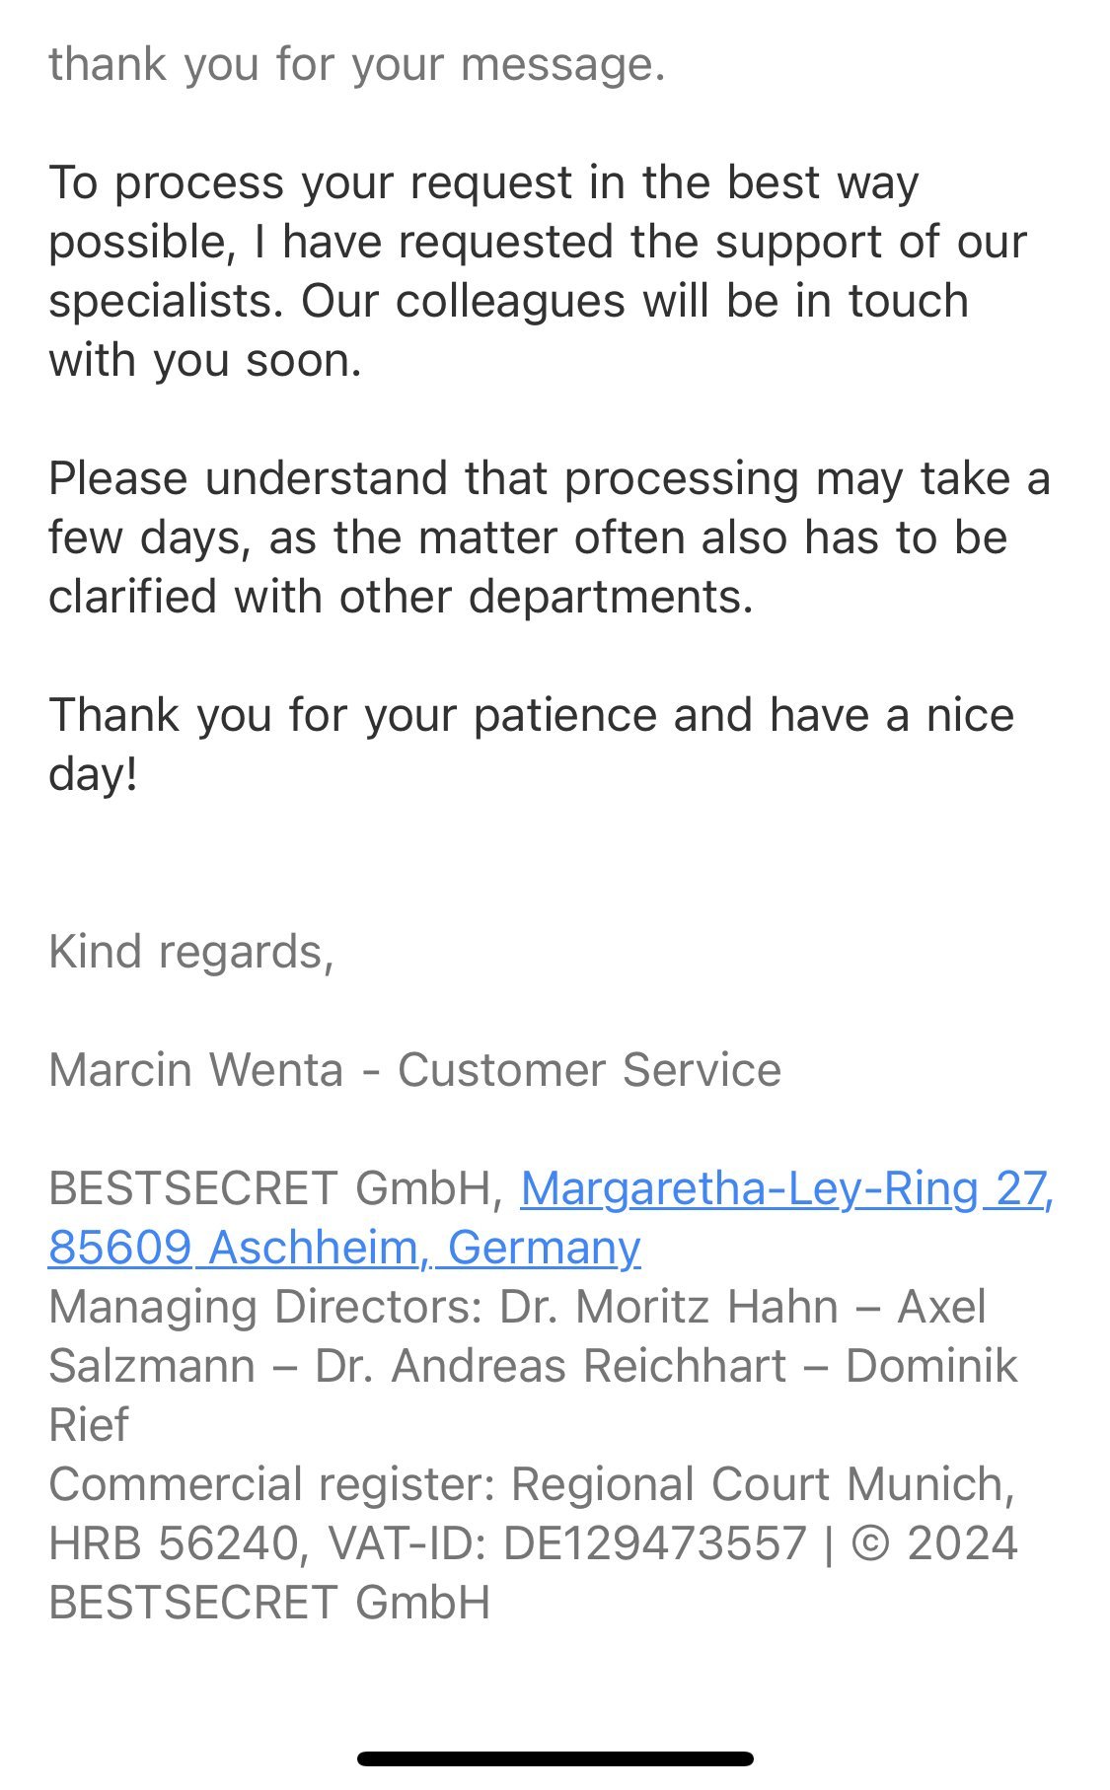The width and height of the screenshot is (1110, 1790).
Task: Tap the © 2024 copyright notice
Action: tap(933, 1543)
